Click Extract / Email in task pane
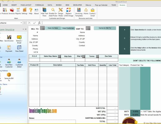Screen dimensions: 161x124 pyautogui.click(x=19, y=39)
